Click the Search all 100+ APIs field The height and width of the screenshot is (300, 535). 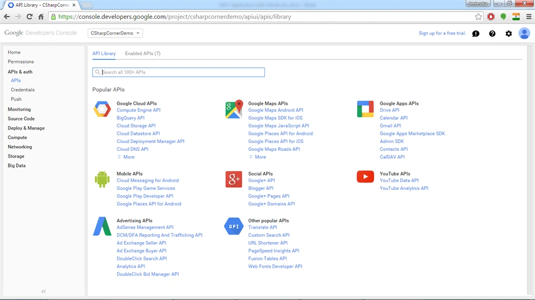[x=179, y=73]
